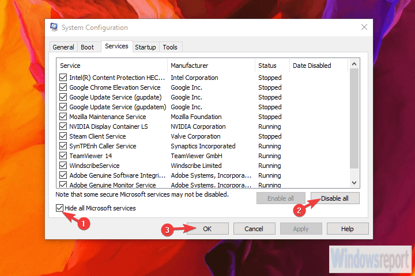
Task: Click the Mozilla Maintenance Service name
Action: 107,117
